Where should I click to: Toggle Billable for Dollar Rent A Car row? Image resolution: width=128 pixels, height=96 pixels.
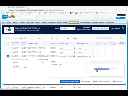coord(98,48)
